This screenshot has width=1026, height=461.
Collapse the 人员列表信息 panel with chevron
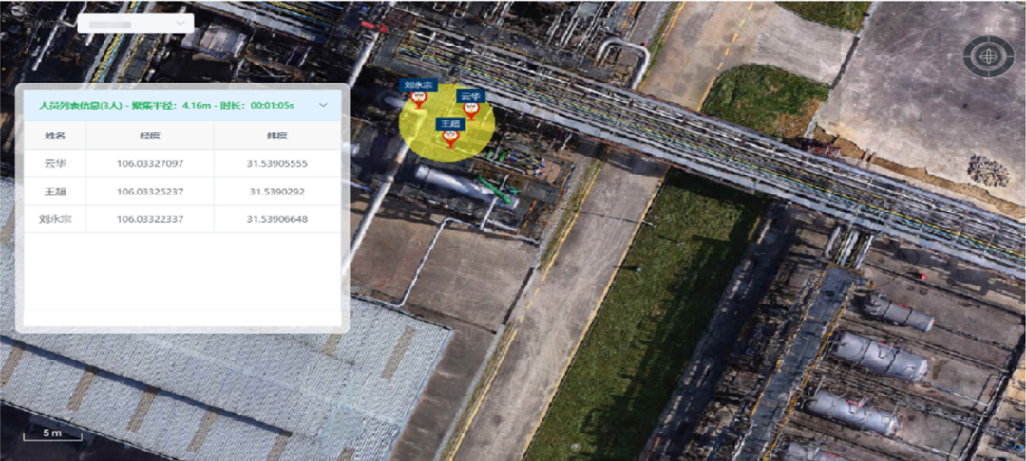323,105
